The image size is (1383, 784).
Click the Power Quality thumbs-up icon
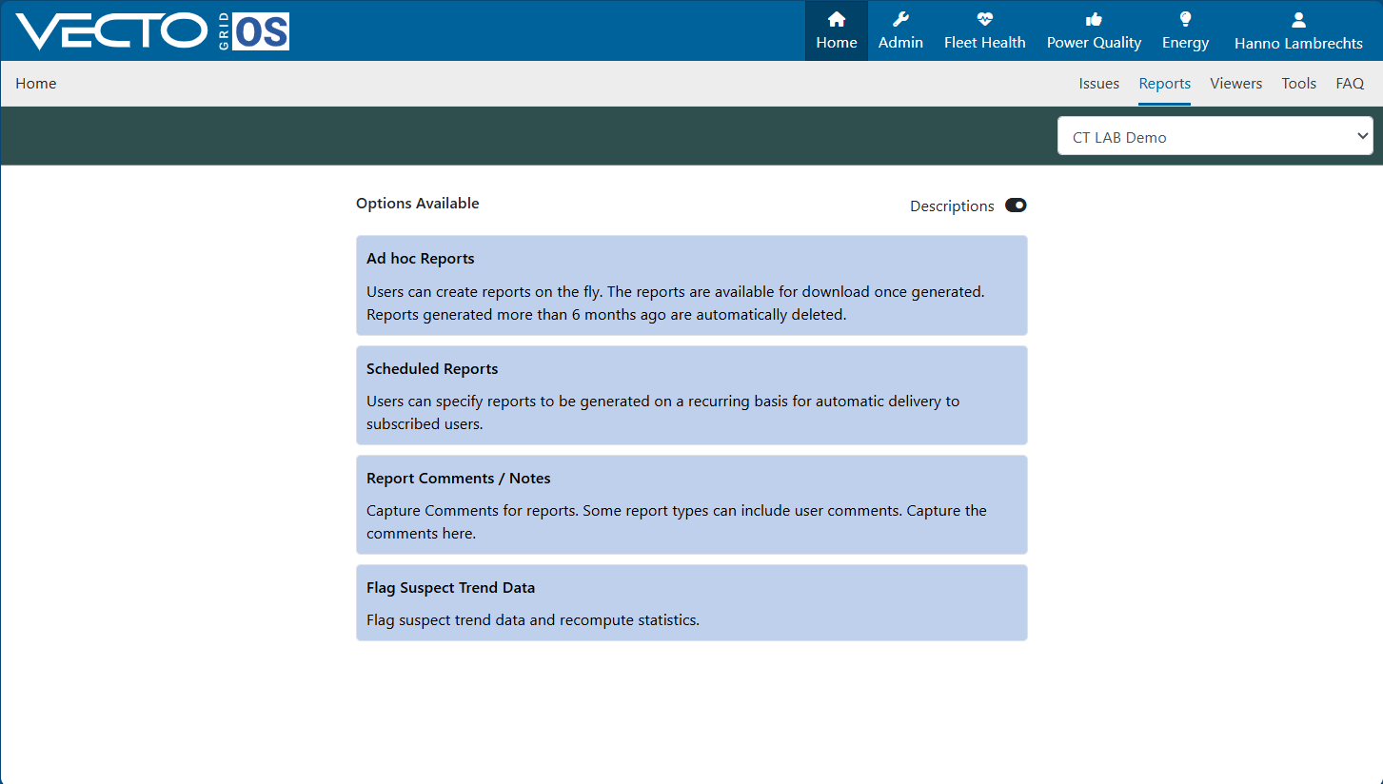pyautogui.click(x=1094, y=19)
